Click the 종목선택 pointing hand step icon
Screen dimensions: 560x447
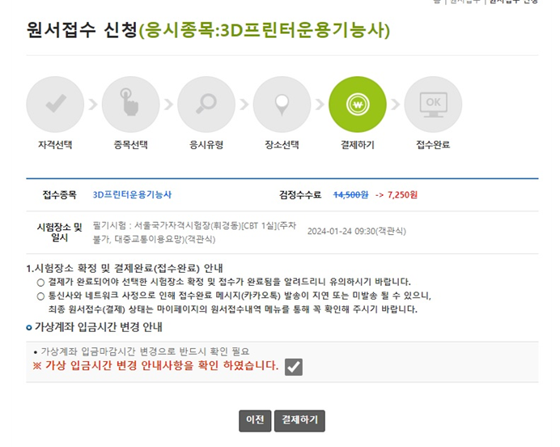pyautogui.click(x=131, y=104)
